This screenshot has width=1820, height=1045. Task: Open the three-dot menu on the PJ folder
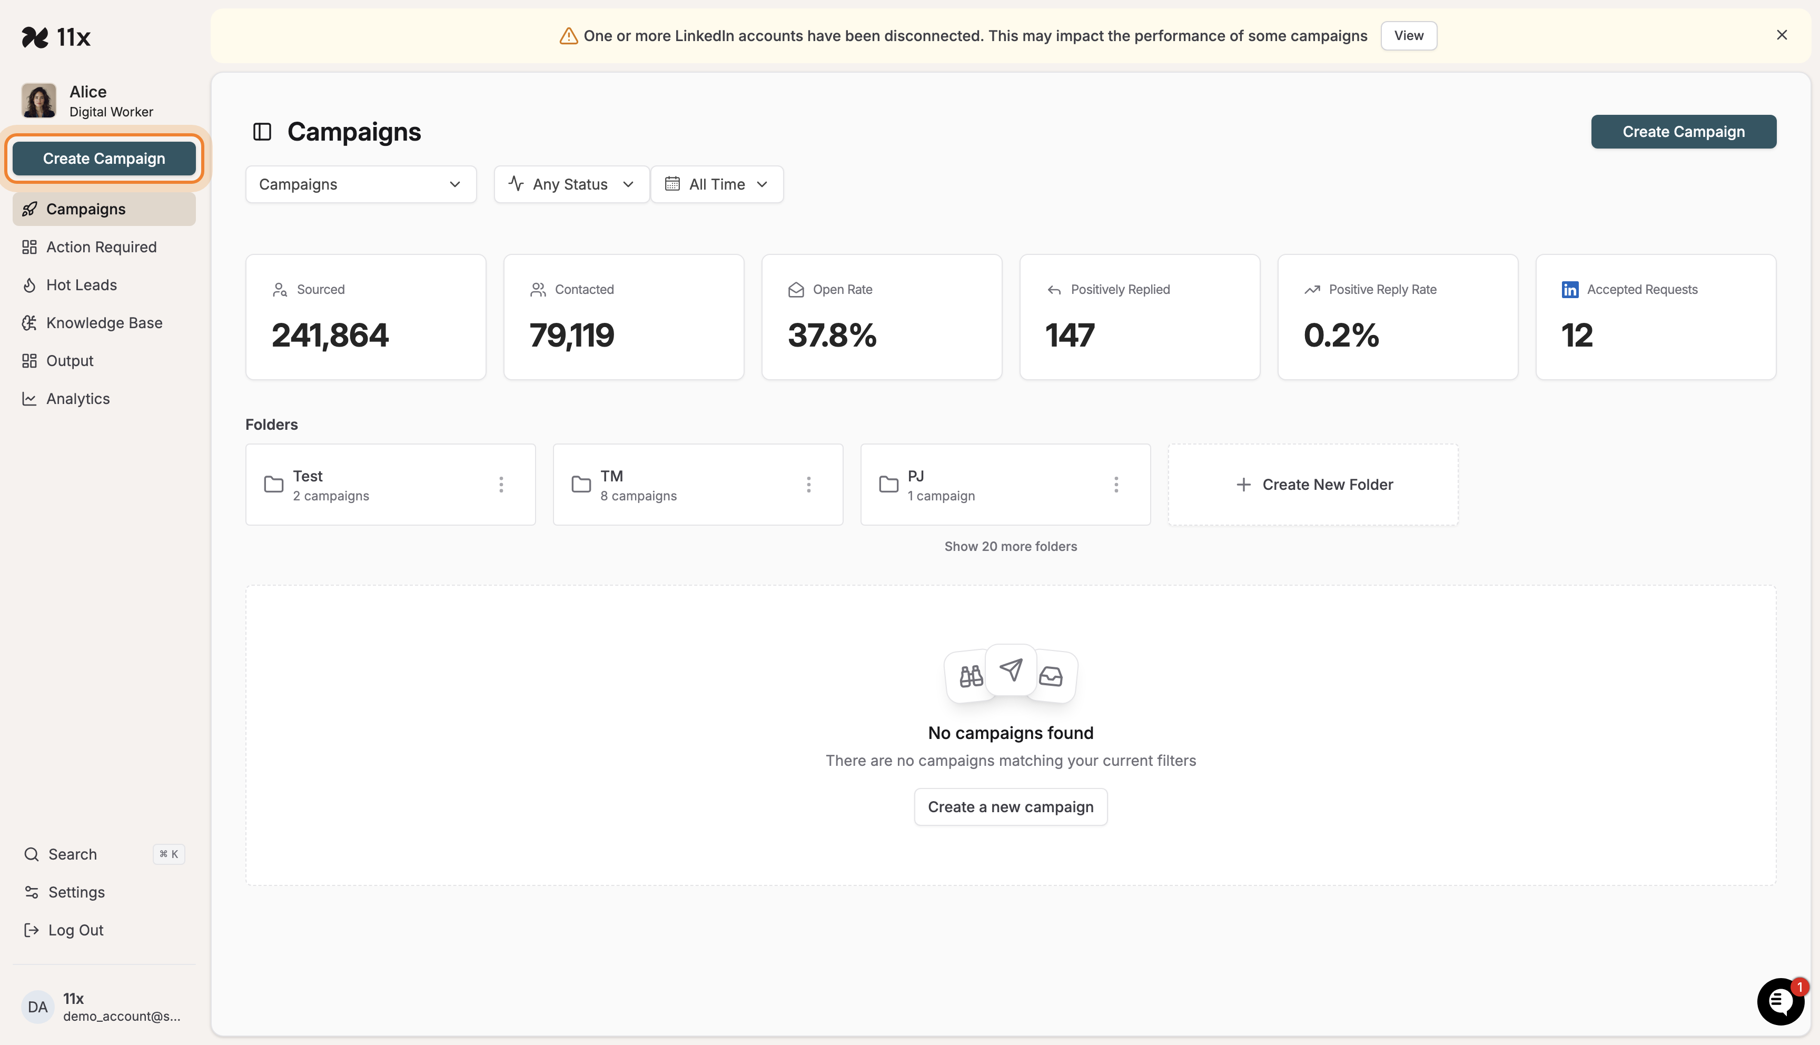(1115, 484)
